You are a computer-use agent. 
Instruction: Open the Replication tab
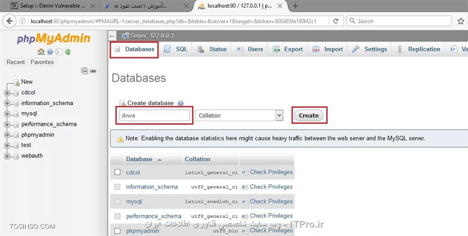pos(419,49)
